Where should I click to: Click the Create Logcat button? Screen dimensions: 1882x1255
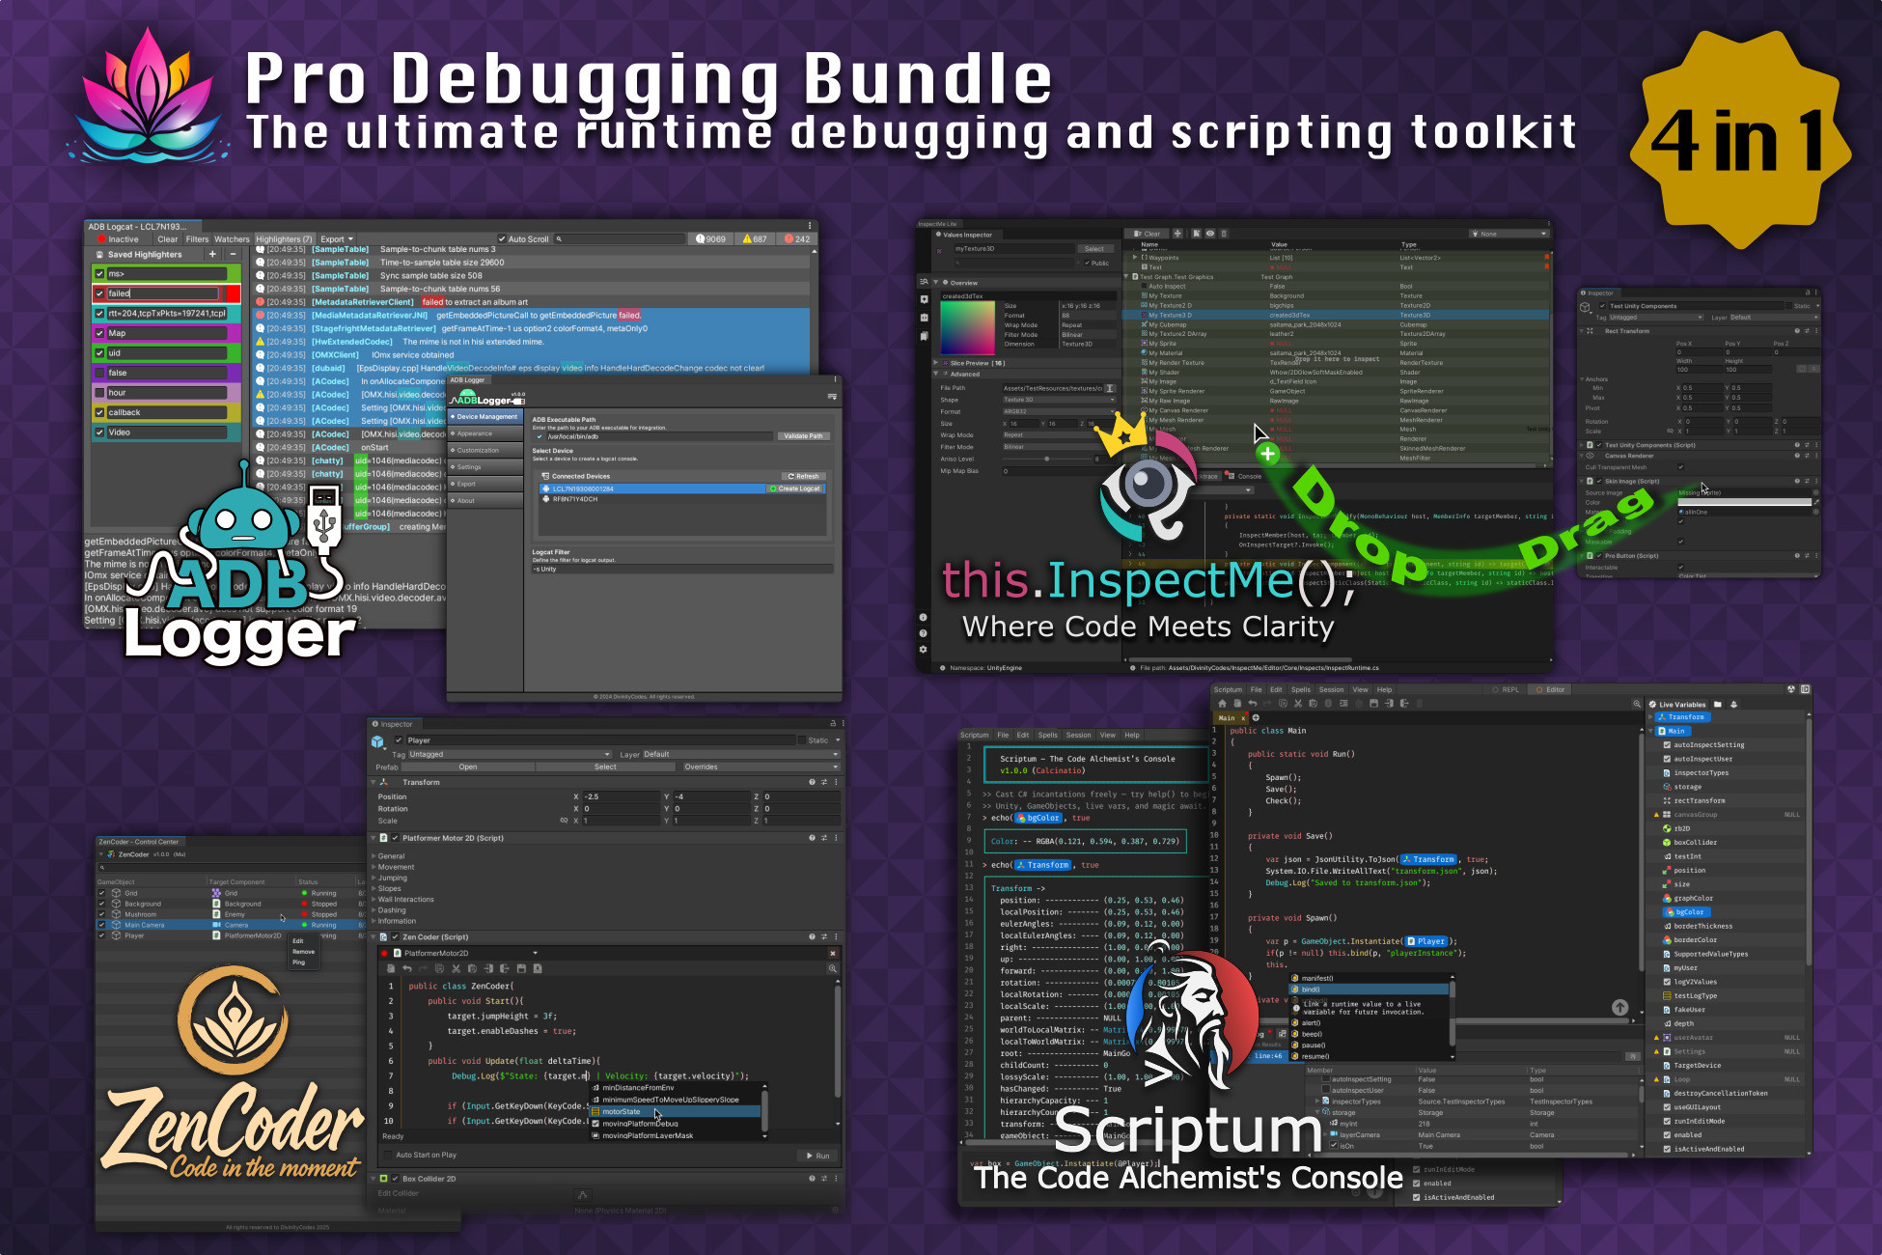click(x=795, y=488)
